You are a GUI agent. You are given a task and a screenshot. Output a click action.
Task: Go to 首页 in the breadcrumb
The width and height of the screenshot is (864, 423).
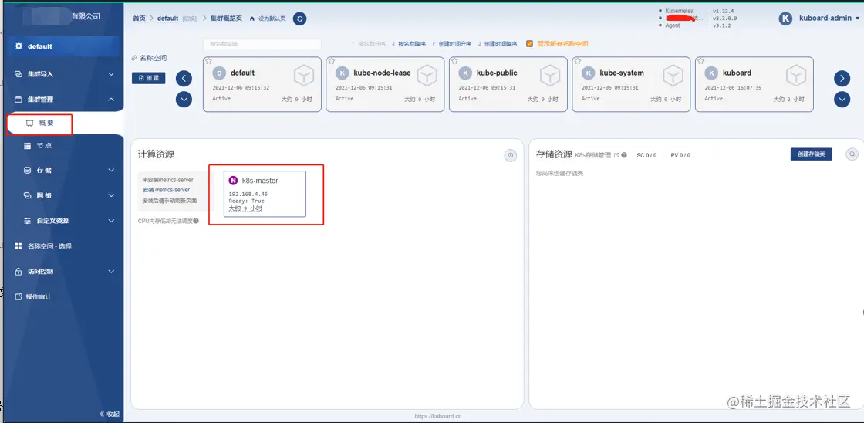(x=139, y=19)
